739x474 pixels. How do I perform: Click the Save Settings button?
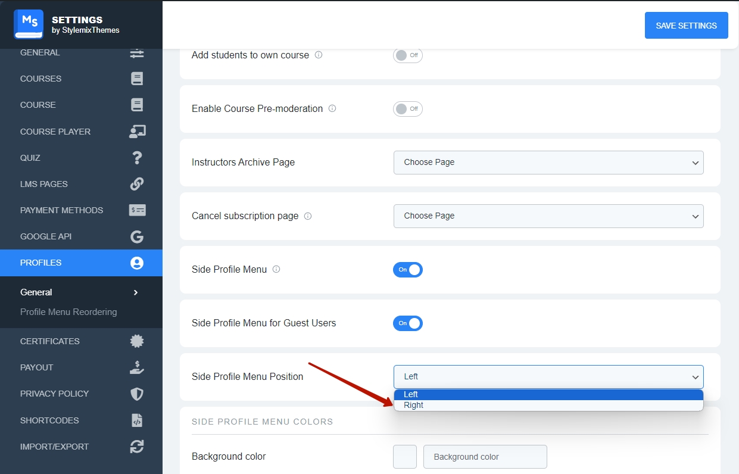coord(686,26)
